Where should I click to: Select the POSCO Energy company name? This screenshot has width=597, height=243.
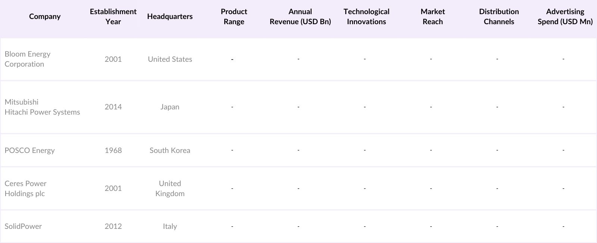pyautogui.click(x=29, y=150)
